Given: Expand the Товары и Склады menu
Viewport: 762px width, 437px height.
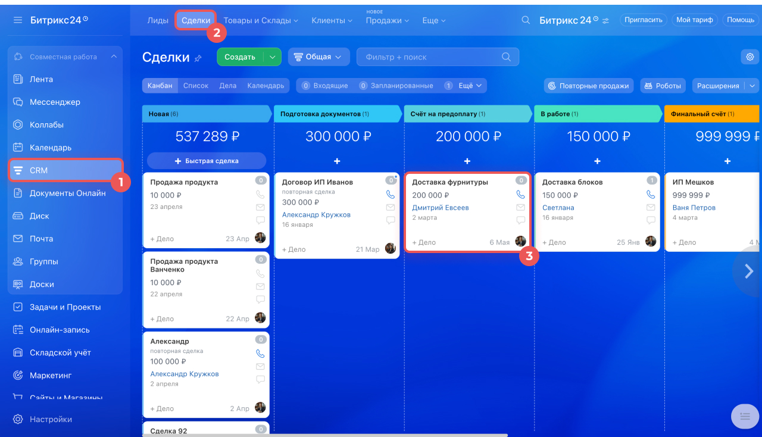Looking at the screenshot, I should click(x=261, y=20).
